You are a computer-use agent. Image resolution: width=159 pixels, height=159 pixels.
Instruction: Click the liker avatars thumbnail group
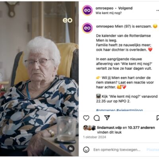pyautogui.click(x=89, y=128)
